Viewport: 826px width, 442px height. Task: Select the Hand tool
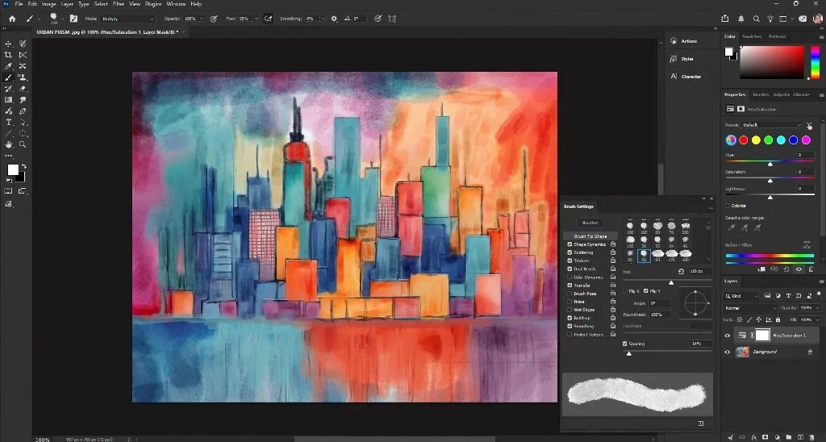[x=8, y=144]
